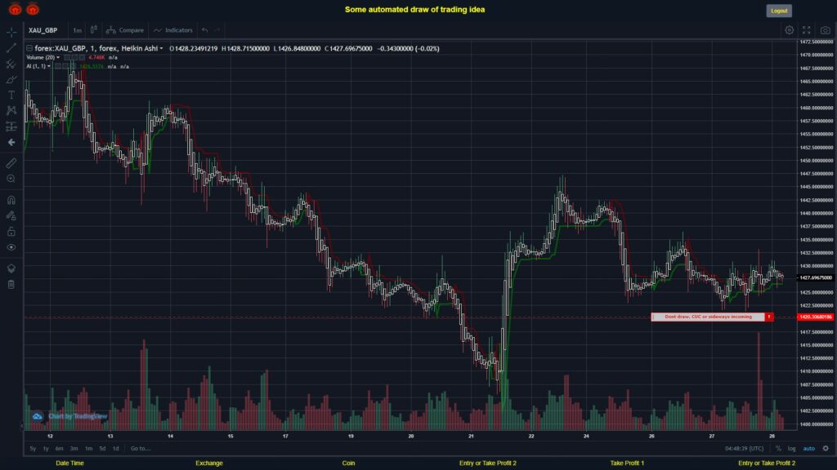Image resolution: width=837 pixels, height=470 pixels.
Task: Click first icon beside Volume (20) legend
Action: [67, 58]
